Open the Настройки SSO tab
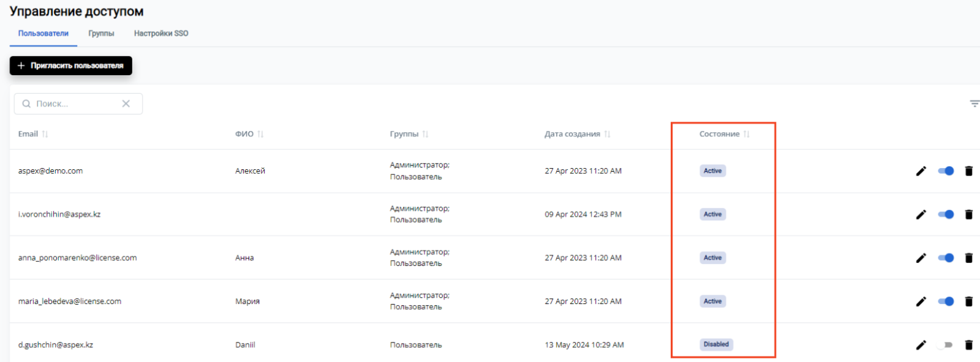980x362 pixels. tap(161, 34)
